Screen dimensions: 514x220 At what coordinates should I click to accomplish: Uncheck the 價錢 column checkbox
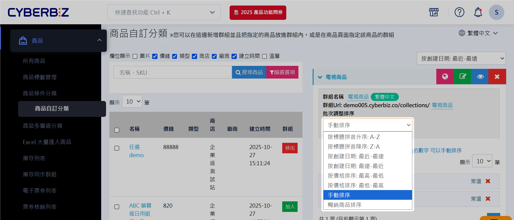(x=155, y=56)
